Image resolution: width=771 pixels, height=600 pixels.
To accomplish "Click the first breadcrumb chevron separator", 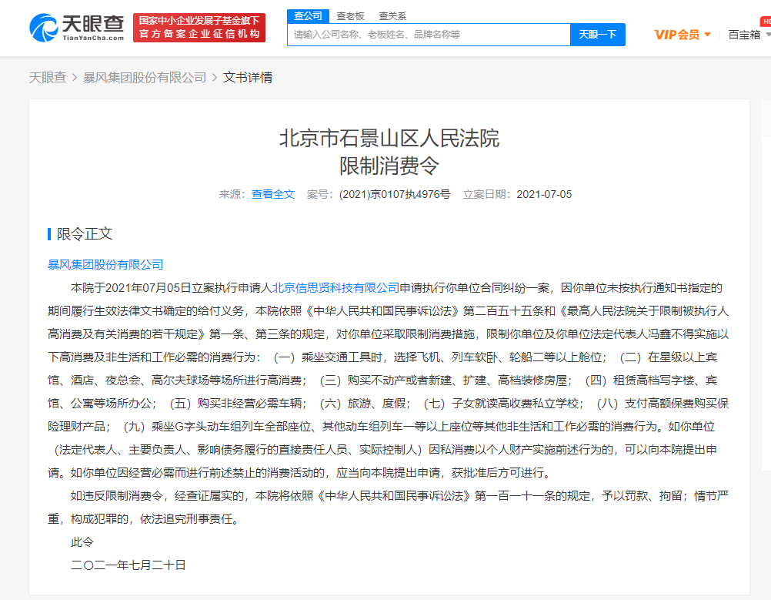I will click(x=75, y=78).
